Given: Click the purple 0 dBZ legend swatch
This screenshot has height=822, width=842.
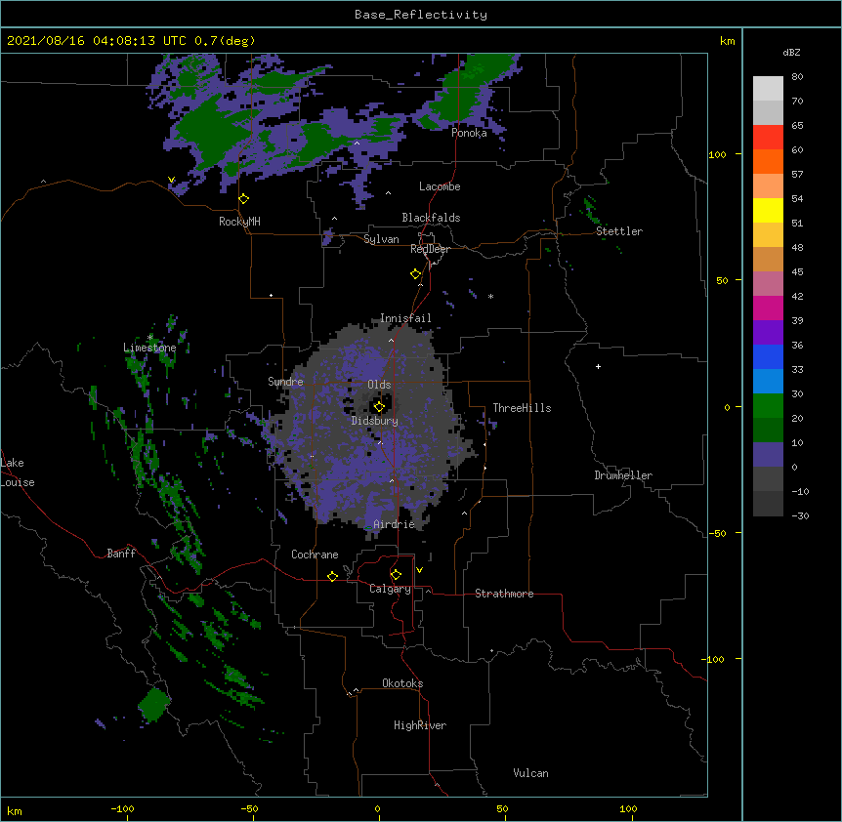Looking at the screenshot, I should tap(768, 455).
